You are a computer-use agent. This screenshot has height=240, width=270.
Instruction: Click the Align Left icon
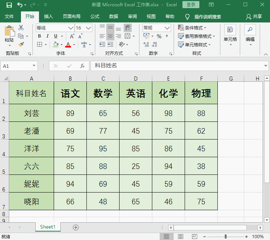pyautogui.click(x=102, y=36)
